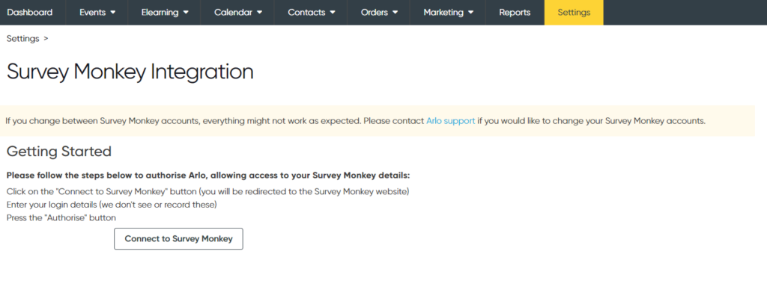Viewport: 767px width, 295px height.
Task: Expand the Events dropdown arrow
Action: (x=113, y=13)
